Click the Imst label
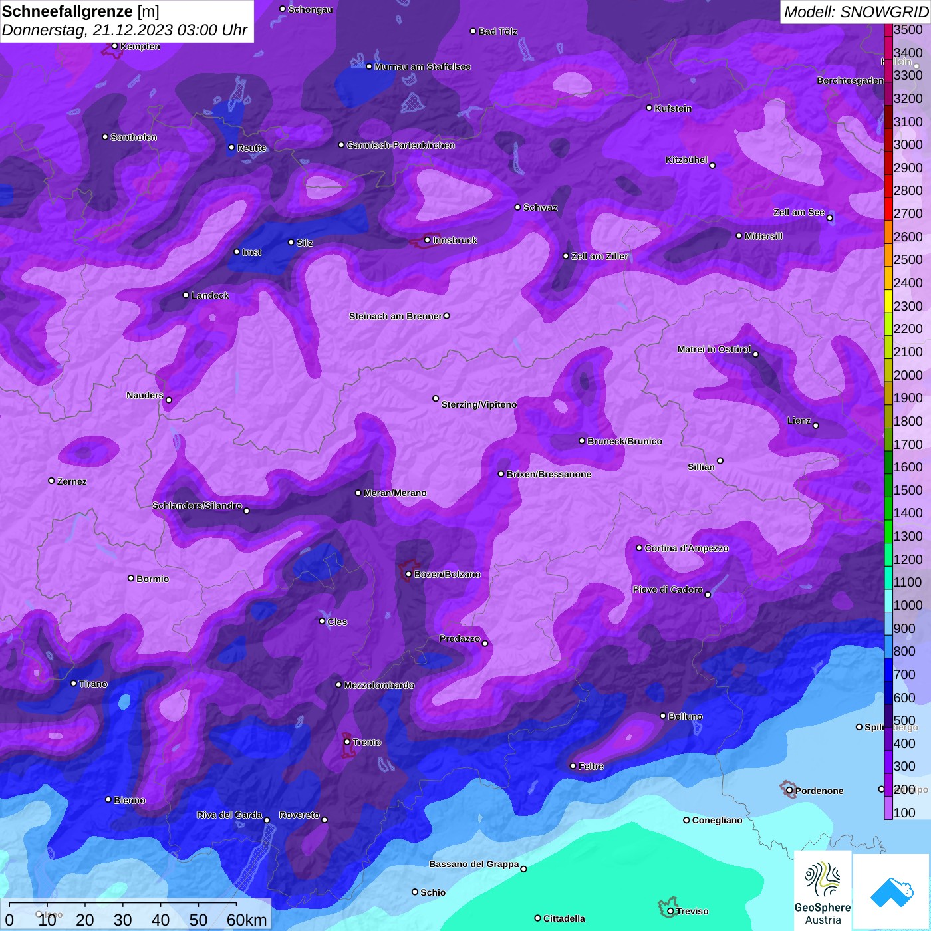 [x=252, y=252]
